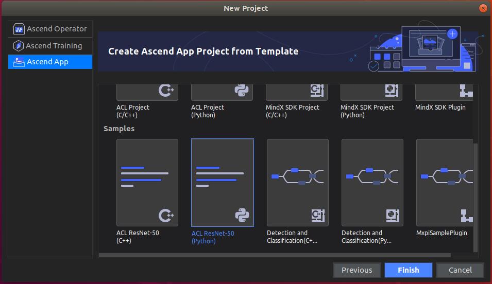492x284 pixels.
Task: Choose Detection and Classification(C+... pipeline thumbnail
Action: [298, 183]
